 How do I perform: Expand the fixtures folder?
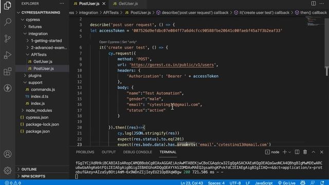point(35,27)
